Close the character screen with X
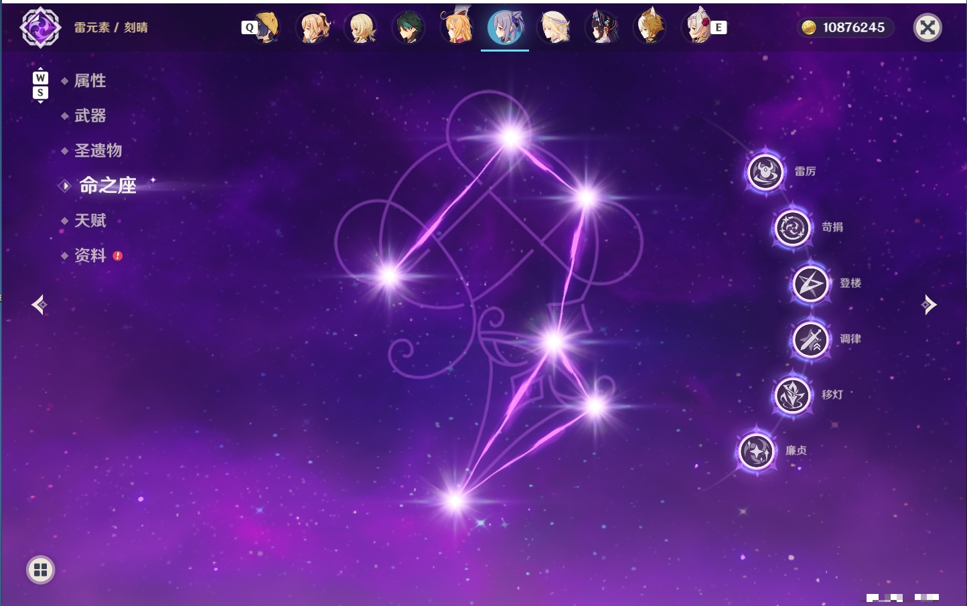This screenshot has width=967, height=606. click(x=927, y=27)
